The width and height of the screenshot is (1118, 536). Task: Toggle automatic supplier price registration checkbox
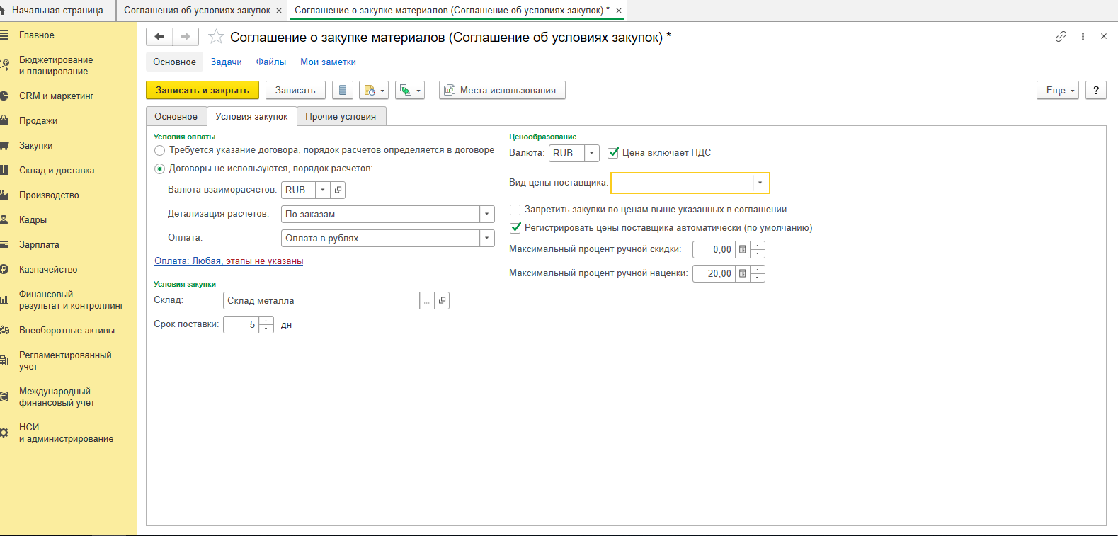(515, 228)
